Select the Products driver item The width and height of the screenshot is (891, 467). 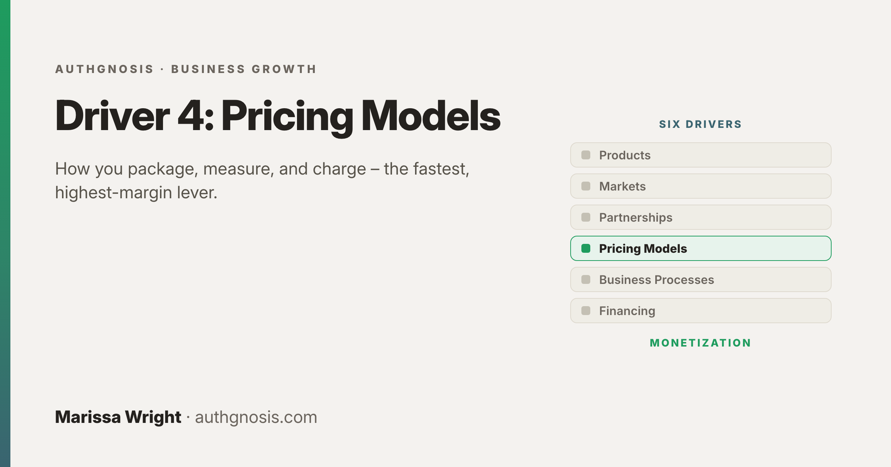[701, 155]
